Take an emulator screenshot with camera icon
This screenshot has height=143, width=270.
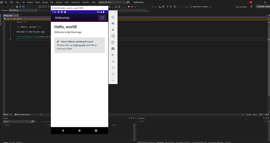pyautogui.click(x=113, y=49)
